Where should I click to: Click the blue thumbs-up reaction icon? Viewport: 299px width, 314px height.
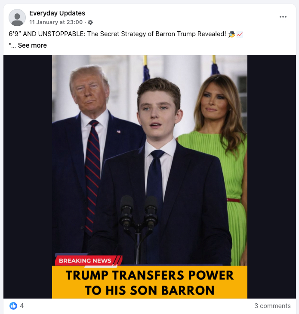[13, 306]
